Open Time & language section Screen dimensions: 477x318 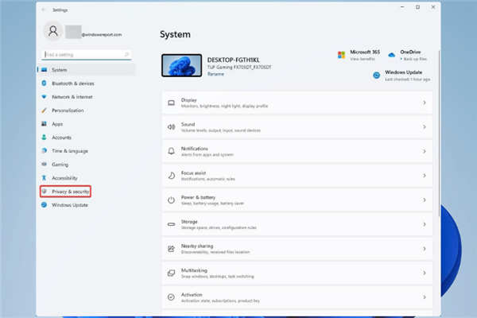87,150
